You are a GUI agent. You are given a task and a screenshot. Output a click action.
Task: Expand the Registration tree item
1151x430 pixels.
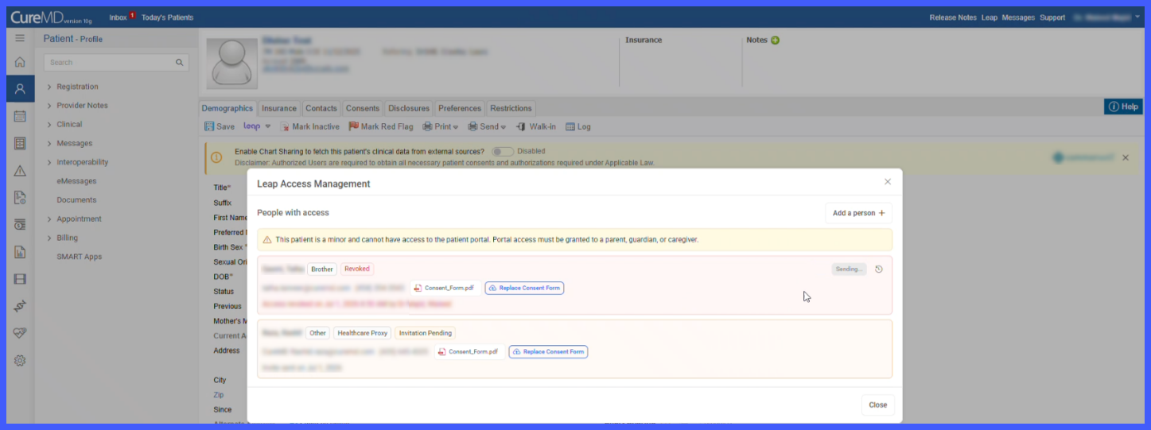click(x=77, y=87)
